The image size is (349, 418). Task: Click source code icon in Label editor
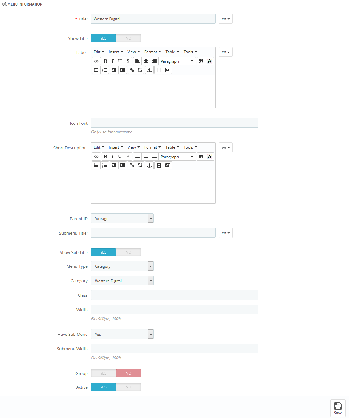point(97,61)
